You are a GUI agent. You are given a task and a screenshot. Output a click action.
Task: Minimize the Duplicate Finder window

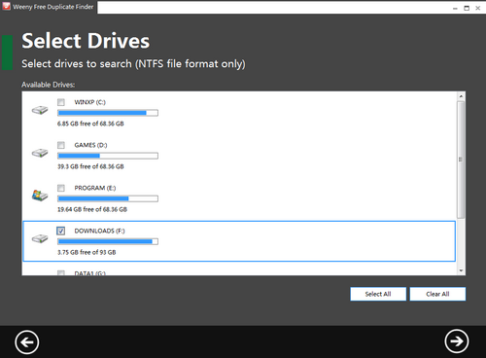(455, 9)
